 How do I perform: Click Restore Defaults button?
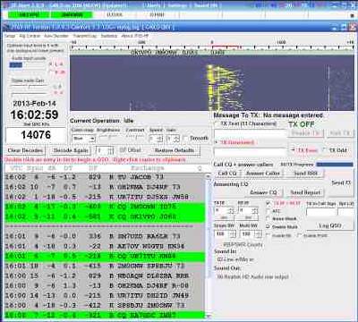pyautogui.click(x=175, y=150)
